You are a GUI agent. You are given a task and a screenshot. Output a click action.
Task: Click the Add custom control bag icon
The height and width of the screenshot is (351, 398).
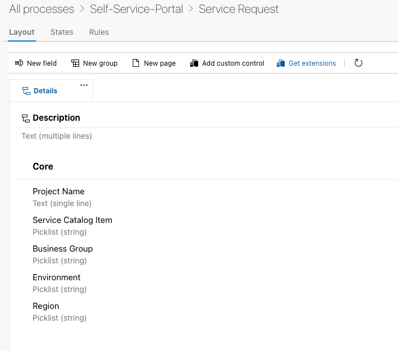point(194,63)
